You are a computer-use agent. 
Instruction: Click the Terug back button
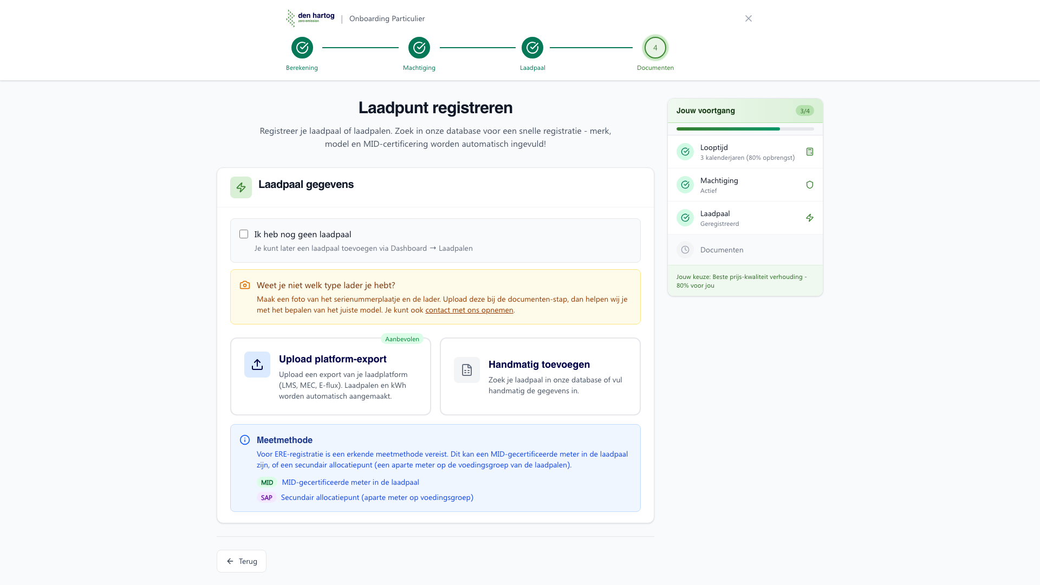pyautogui.click(x=242, y=561)
